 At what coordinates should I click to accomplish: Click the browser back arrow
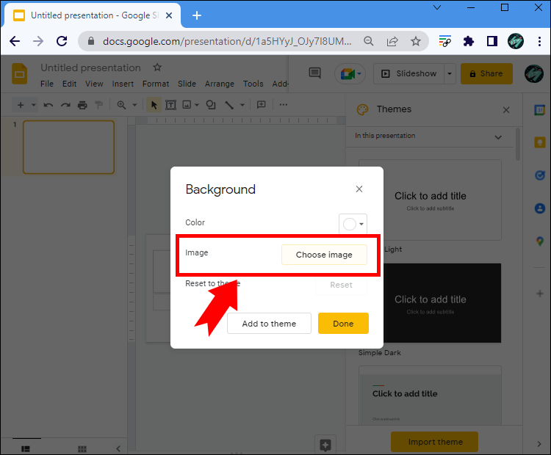pyautogui.click(x=15, y=41)
